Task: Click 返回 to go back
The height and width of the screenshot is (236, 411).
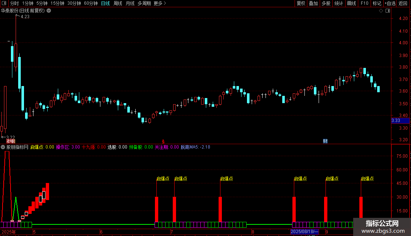Action: tap(403, 3)
